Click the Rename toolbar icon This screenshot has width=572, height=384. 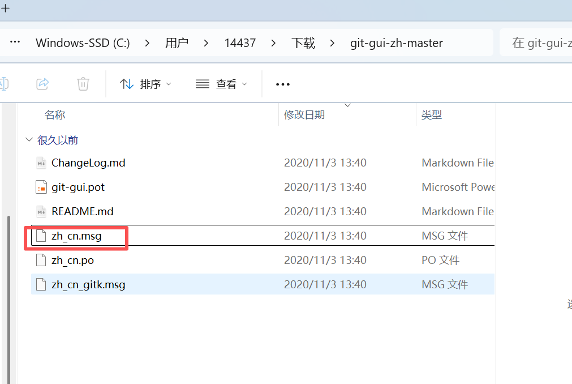click(3, 84)
